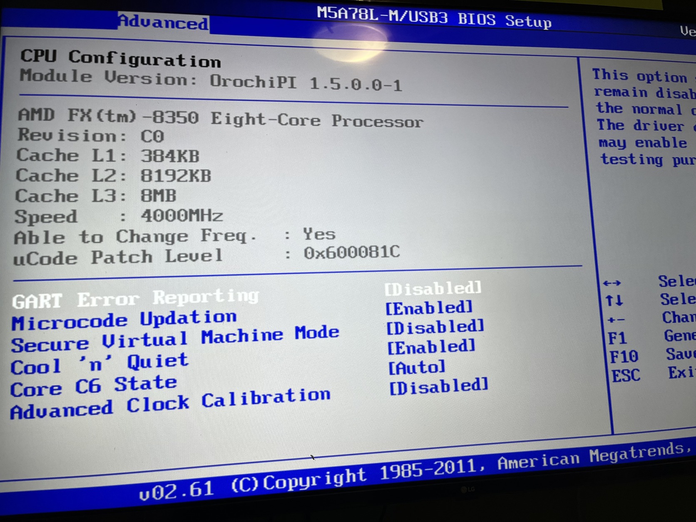Click the Speed value 4000MHz

182,216
